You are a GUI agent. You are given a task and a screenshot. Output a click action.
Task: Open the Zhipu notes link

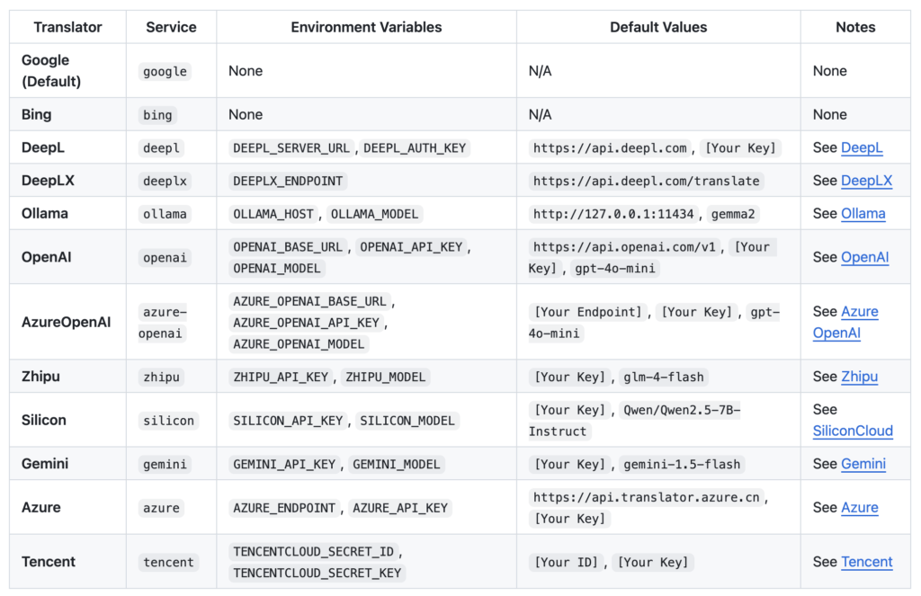[x=859, y=377]
